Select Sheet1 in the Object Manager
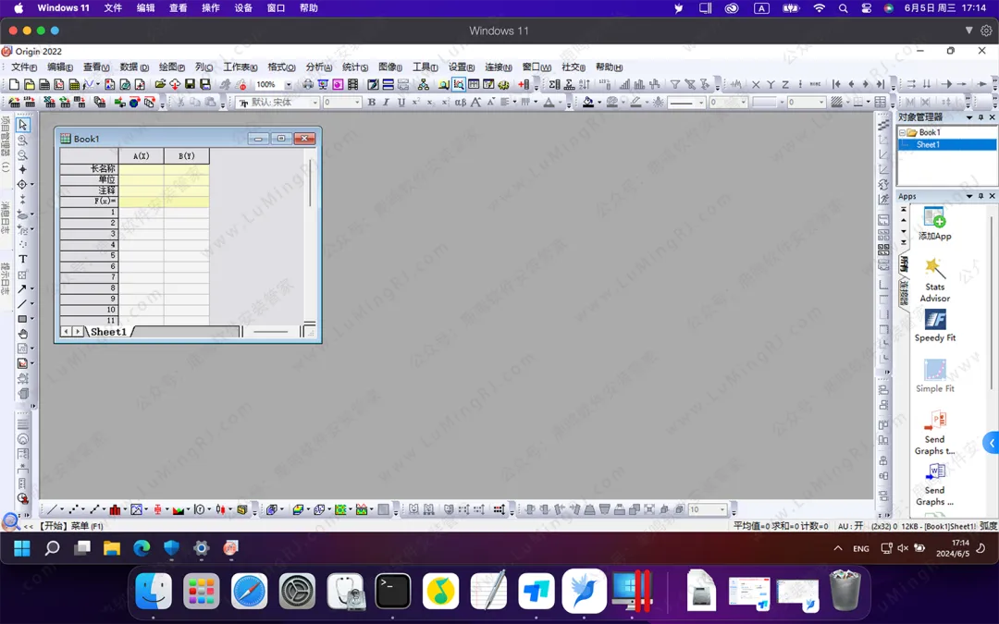 click(929, 145)
